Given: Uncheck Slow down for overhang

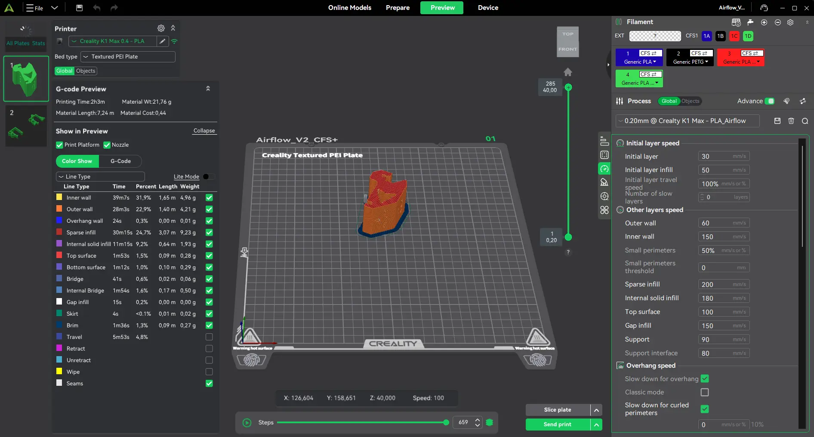Looking at the screenshot, I should (x=705, y=379).
